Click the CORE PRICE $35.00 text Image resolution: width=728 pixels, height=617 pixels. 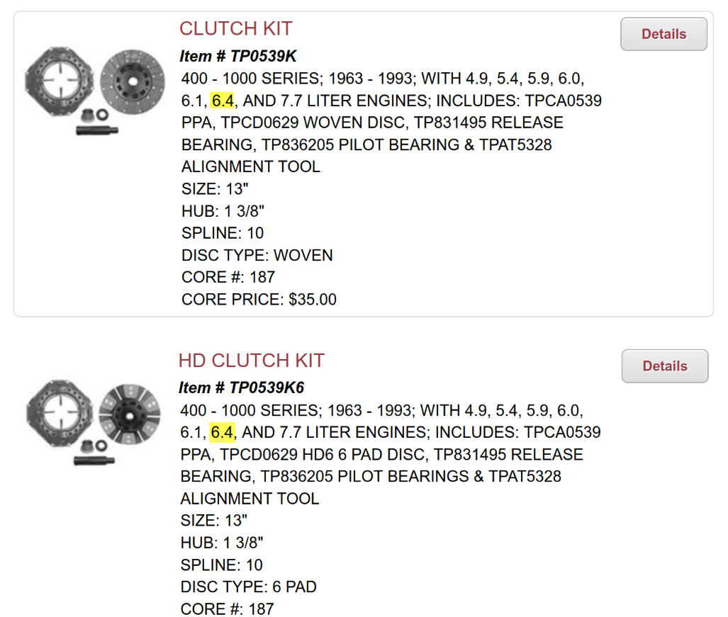pyautogui.click(x=257, y=299)
